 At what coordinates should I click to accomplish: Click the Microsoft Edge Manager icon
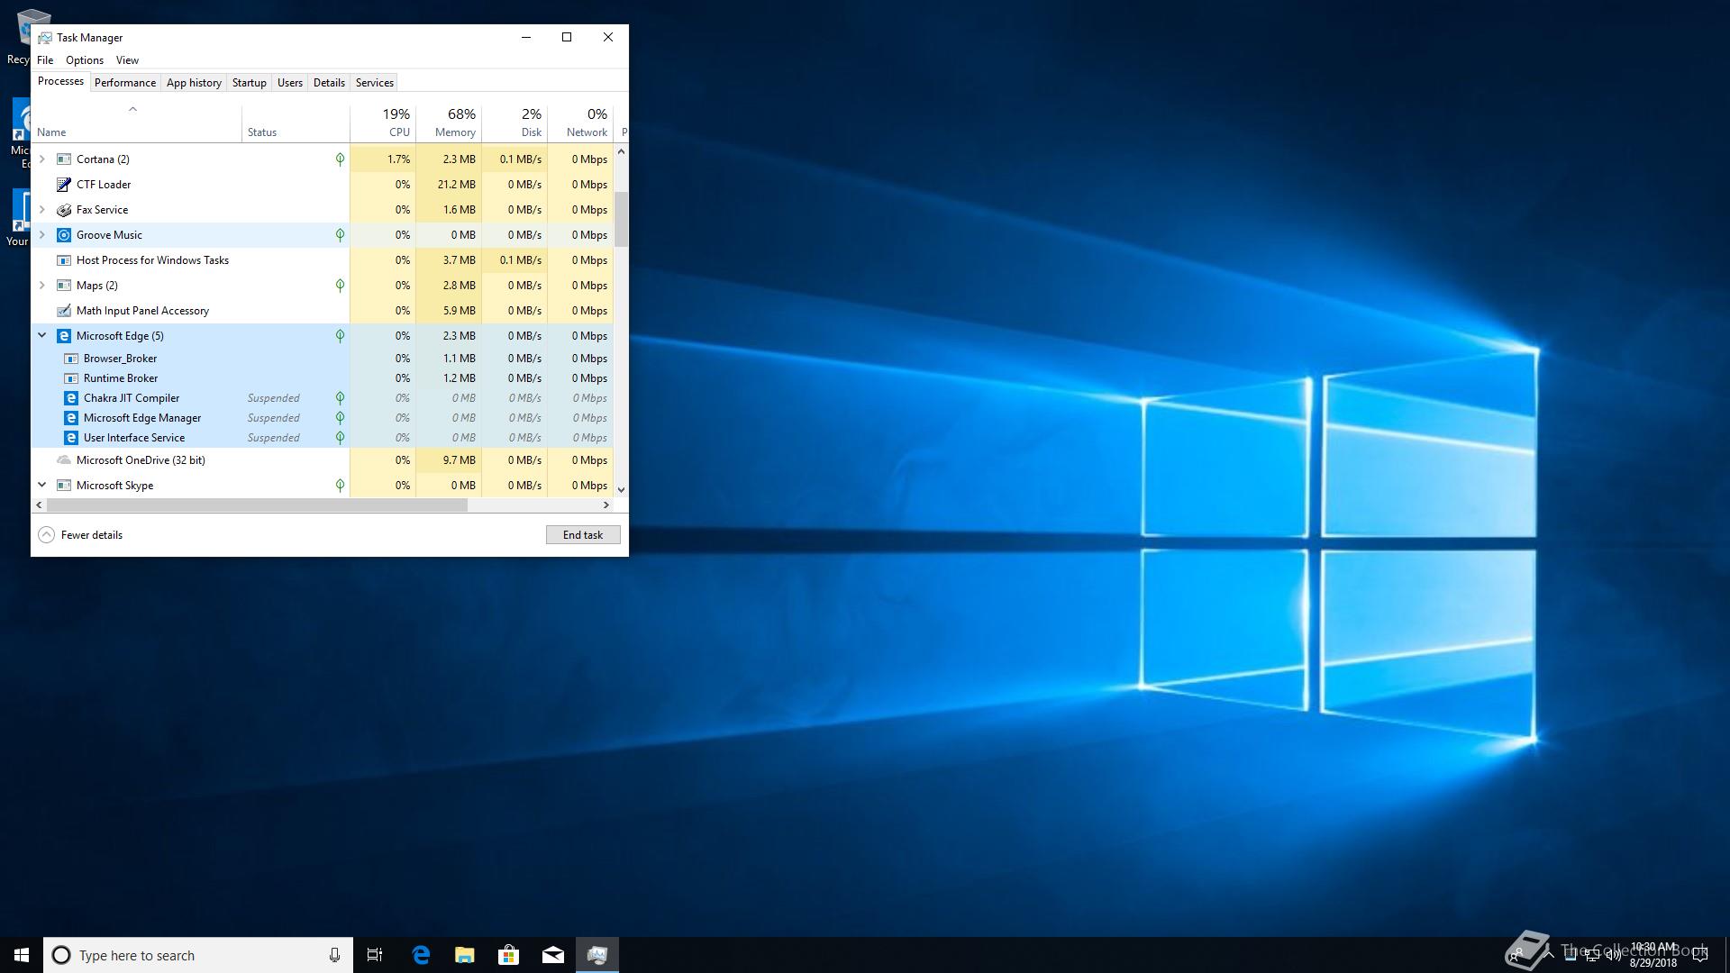tap(71, 418)
